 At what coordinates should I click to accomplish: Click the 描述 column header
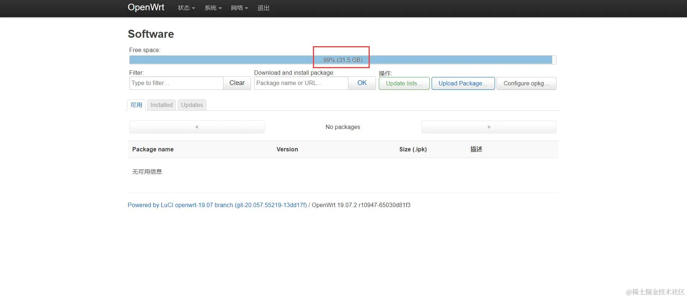coord(476,150)
